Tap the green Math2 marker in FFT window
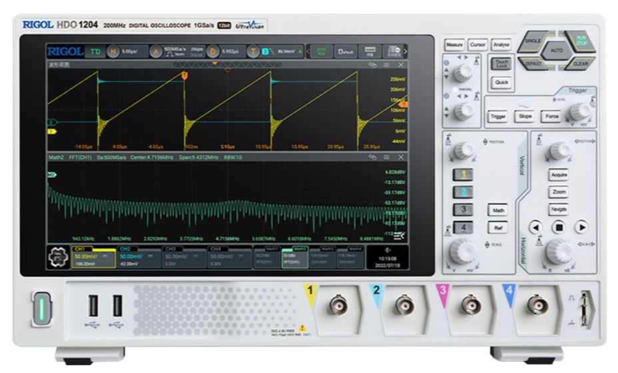Viewport: 618px width, 373px height. coord(52,175)
